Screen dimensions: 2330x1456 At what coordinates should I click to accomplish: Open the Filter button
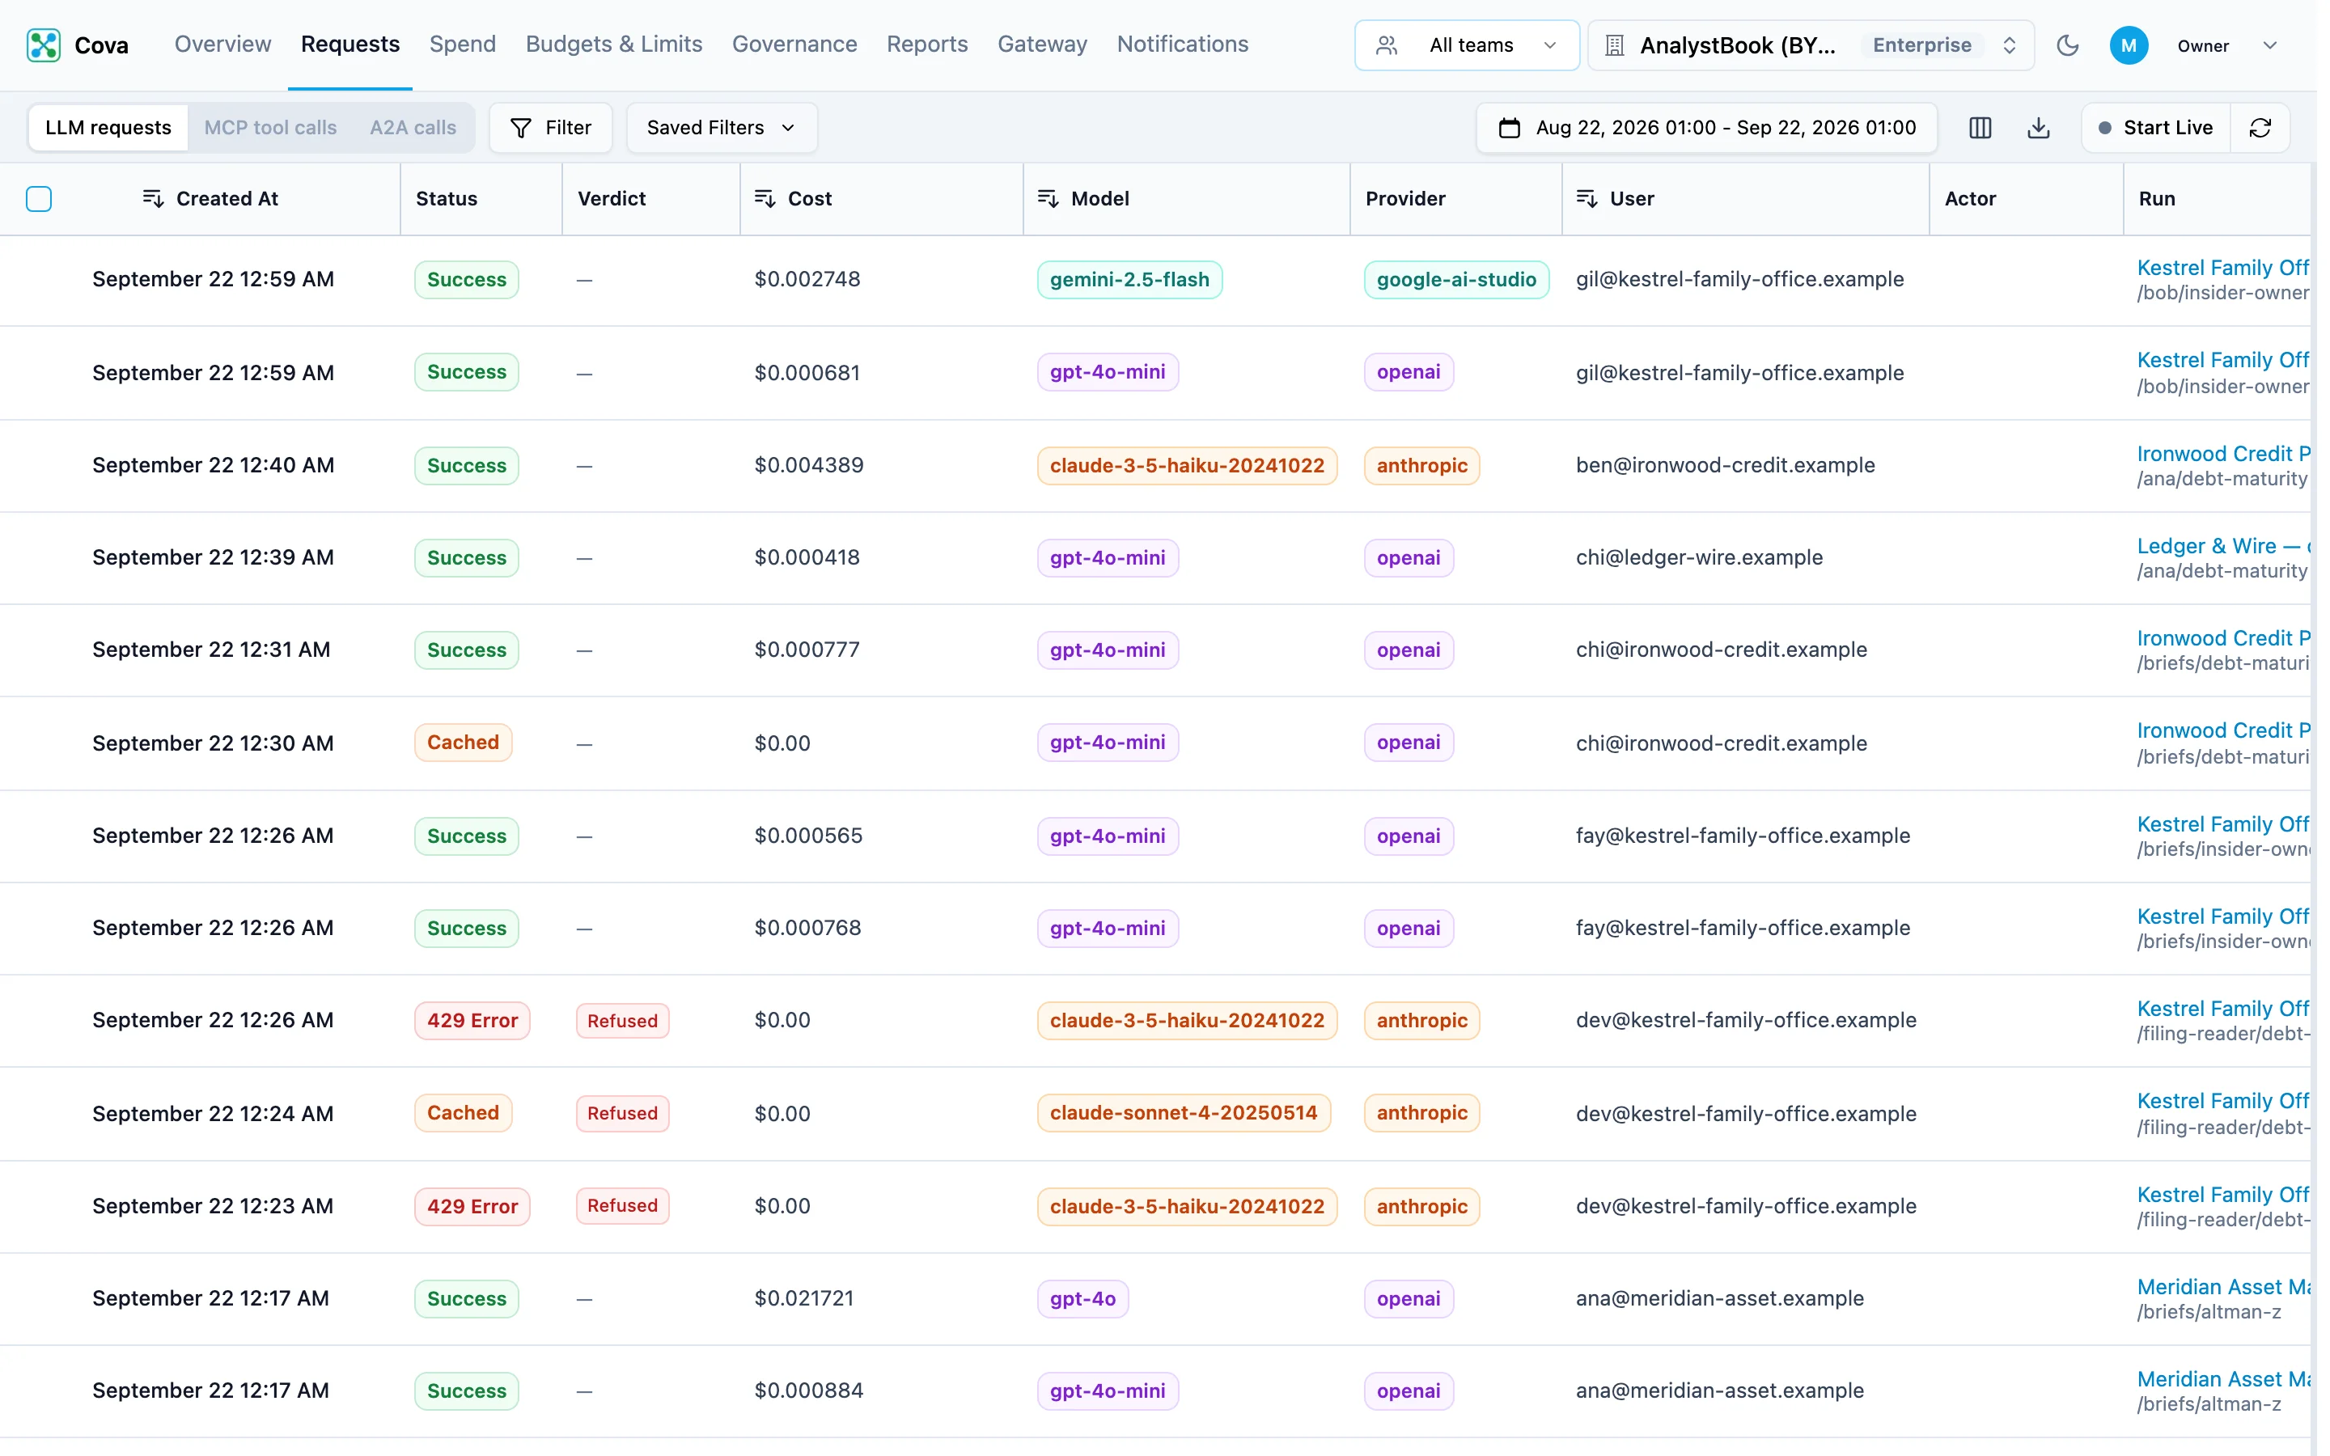click(x=551, y=128)
